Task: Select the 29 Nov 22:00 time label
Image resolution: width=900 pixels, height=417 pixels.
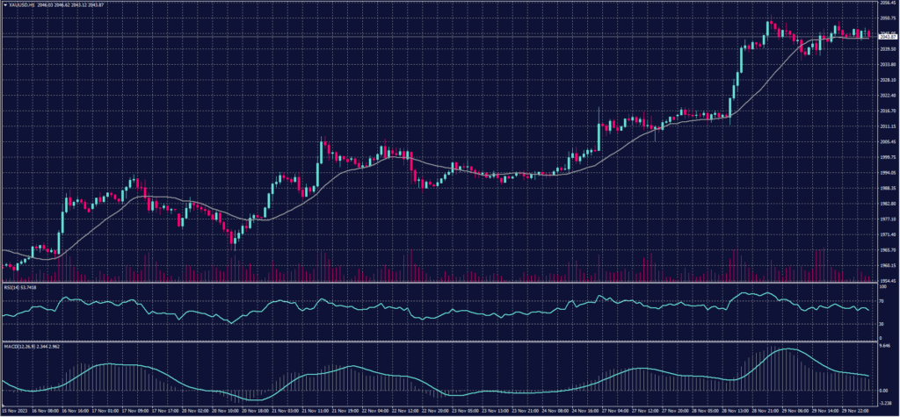Action: pos(855,411)
